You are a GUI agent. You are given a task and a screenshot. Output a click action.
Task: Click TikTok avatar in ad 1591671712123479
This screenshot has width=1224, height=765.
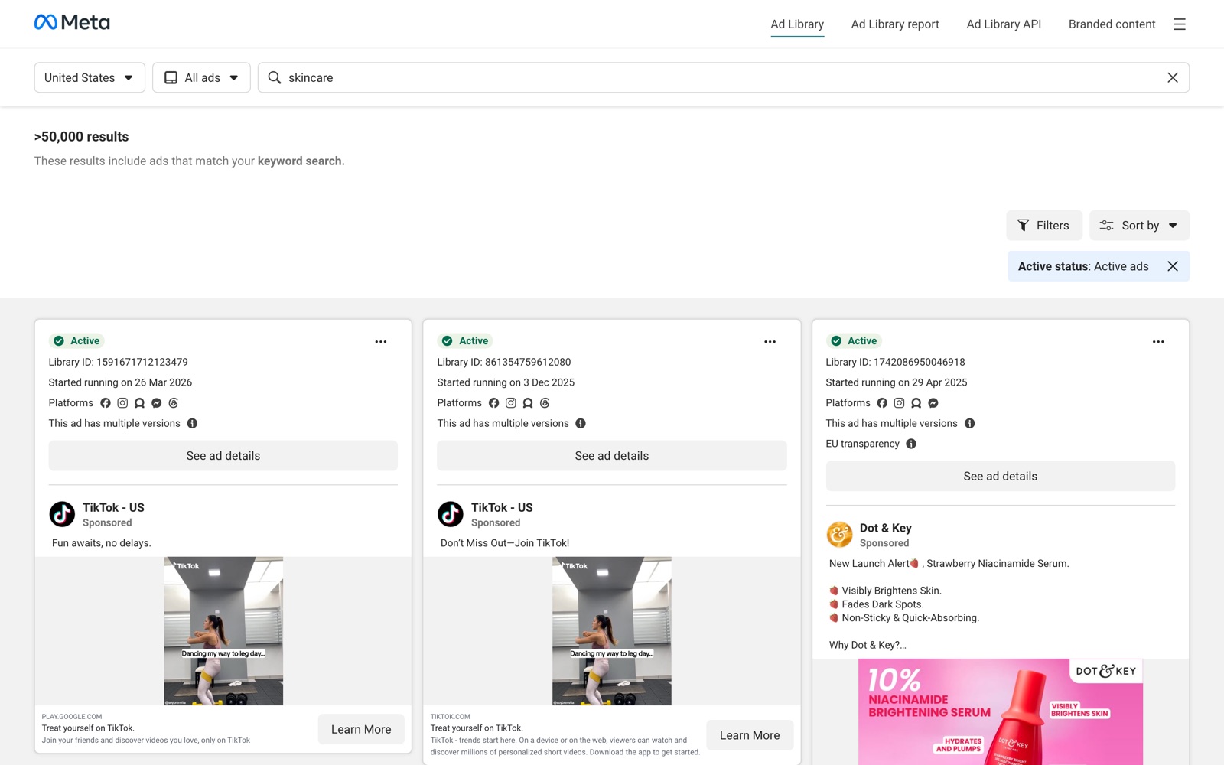point(62,514)
